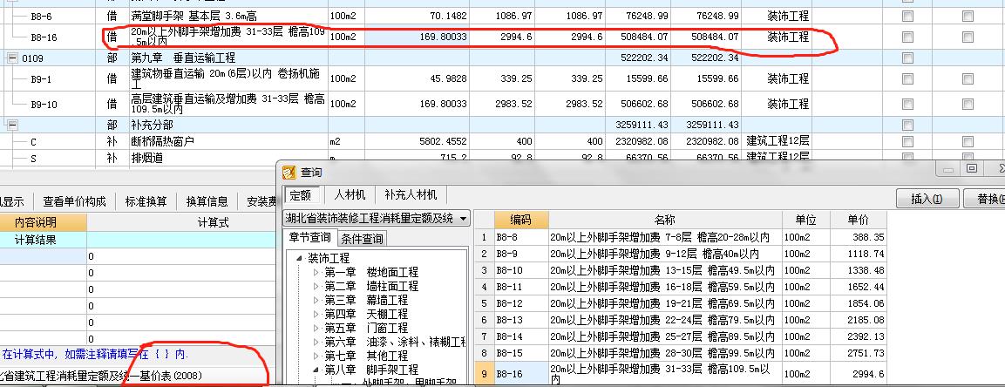Click the 编码 column header
1005x387 pixels.
tap(520, 220)
